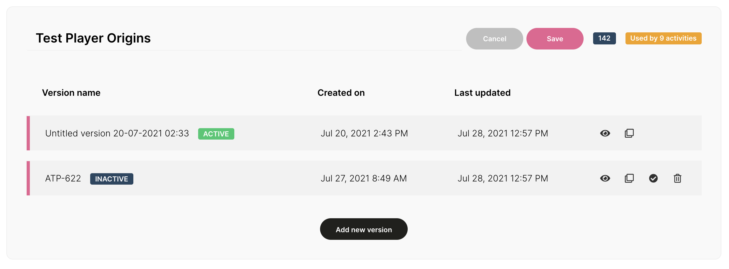
Task: Select the ATP-622 version name
Action: click(x=63, y=178)
